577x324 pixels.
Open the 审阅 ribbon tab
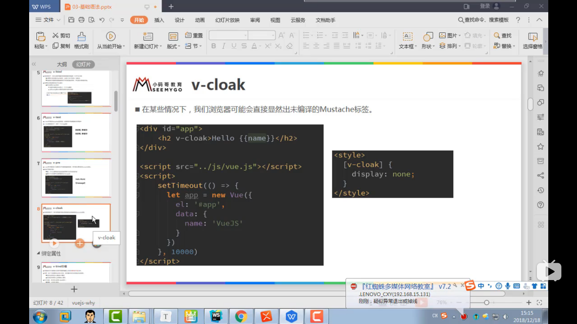255,20
